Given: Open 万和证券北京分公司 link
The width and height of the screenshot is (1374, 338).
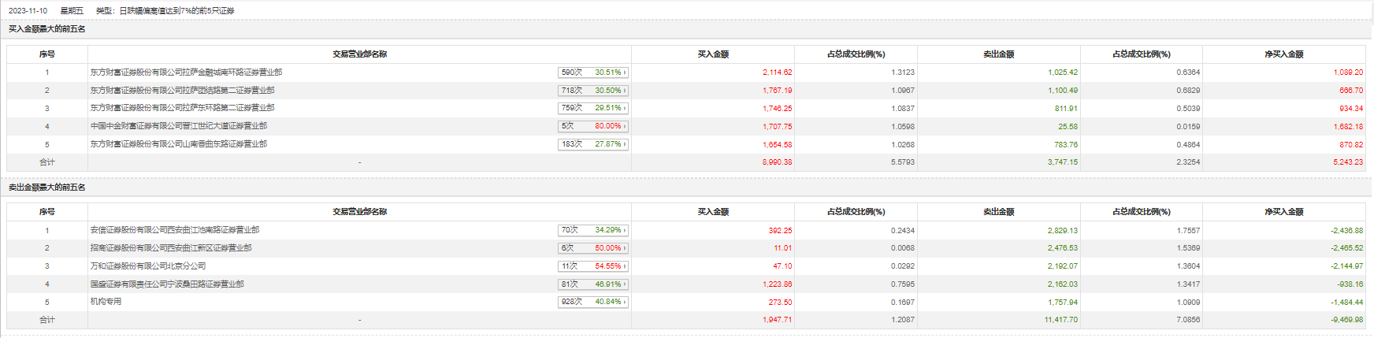Looking at the screenshot, I should click(148, 266).
